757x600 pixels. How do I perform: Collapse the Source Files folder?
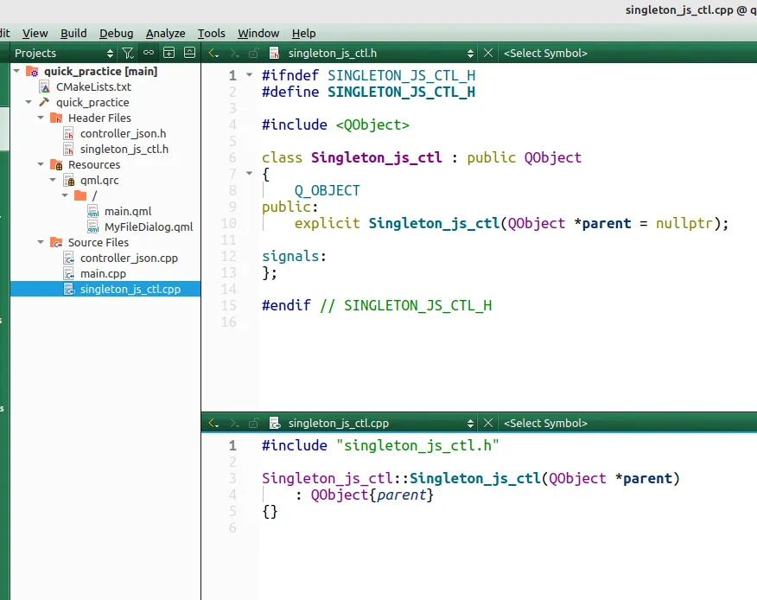click(41, 243)
